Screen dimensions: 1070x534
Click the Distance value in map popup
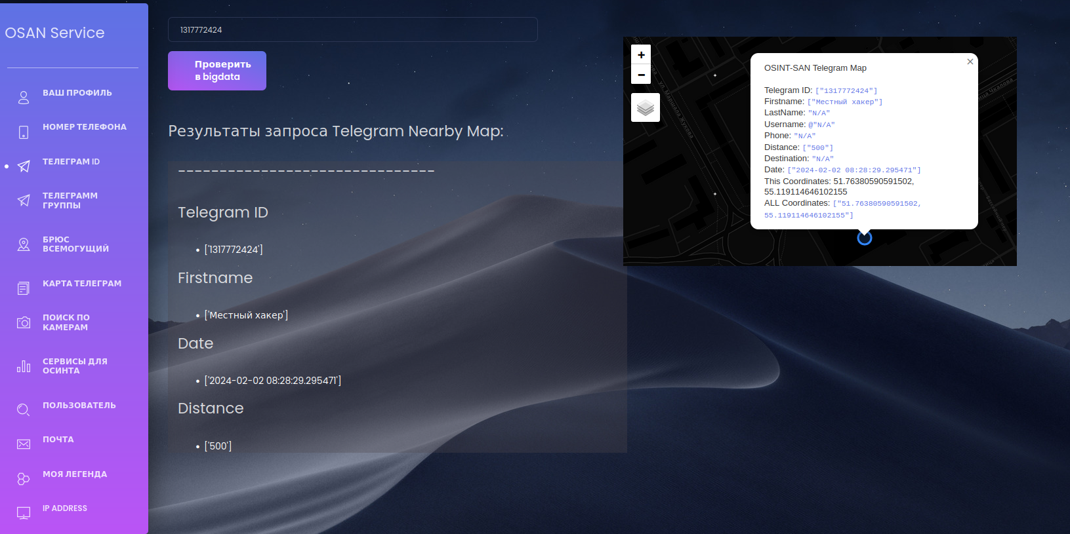(818, 148)
